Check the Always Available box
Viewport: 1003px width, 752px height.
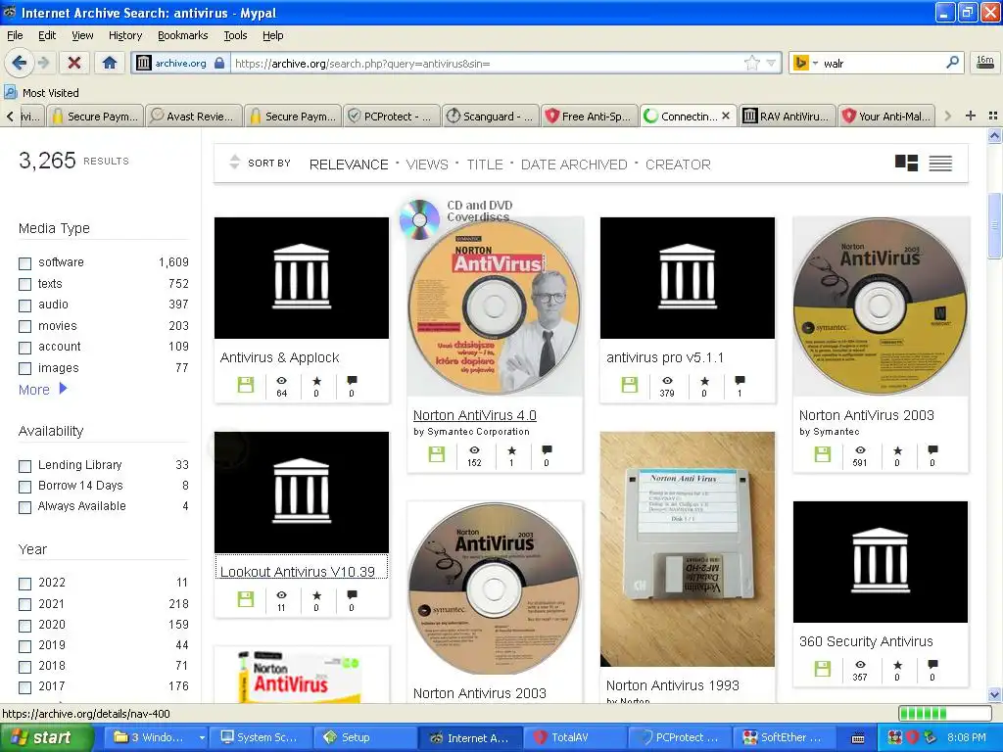[x=24, y=507]
